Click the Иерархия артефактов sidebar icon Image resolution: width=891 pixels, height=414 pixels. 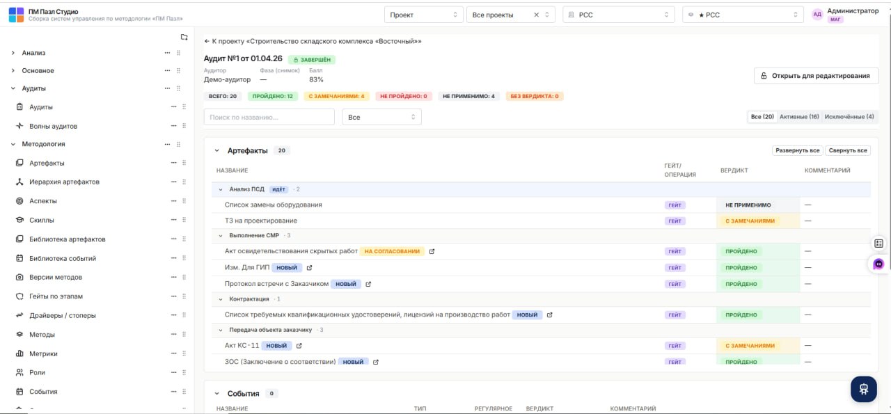tap(20, 182)
